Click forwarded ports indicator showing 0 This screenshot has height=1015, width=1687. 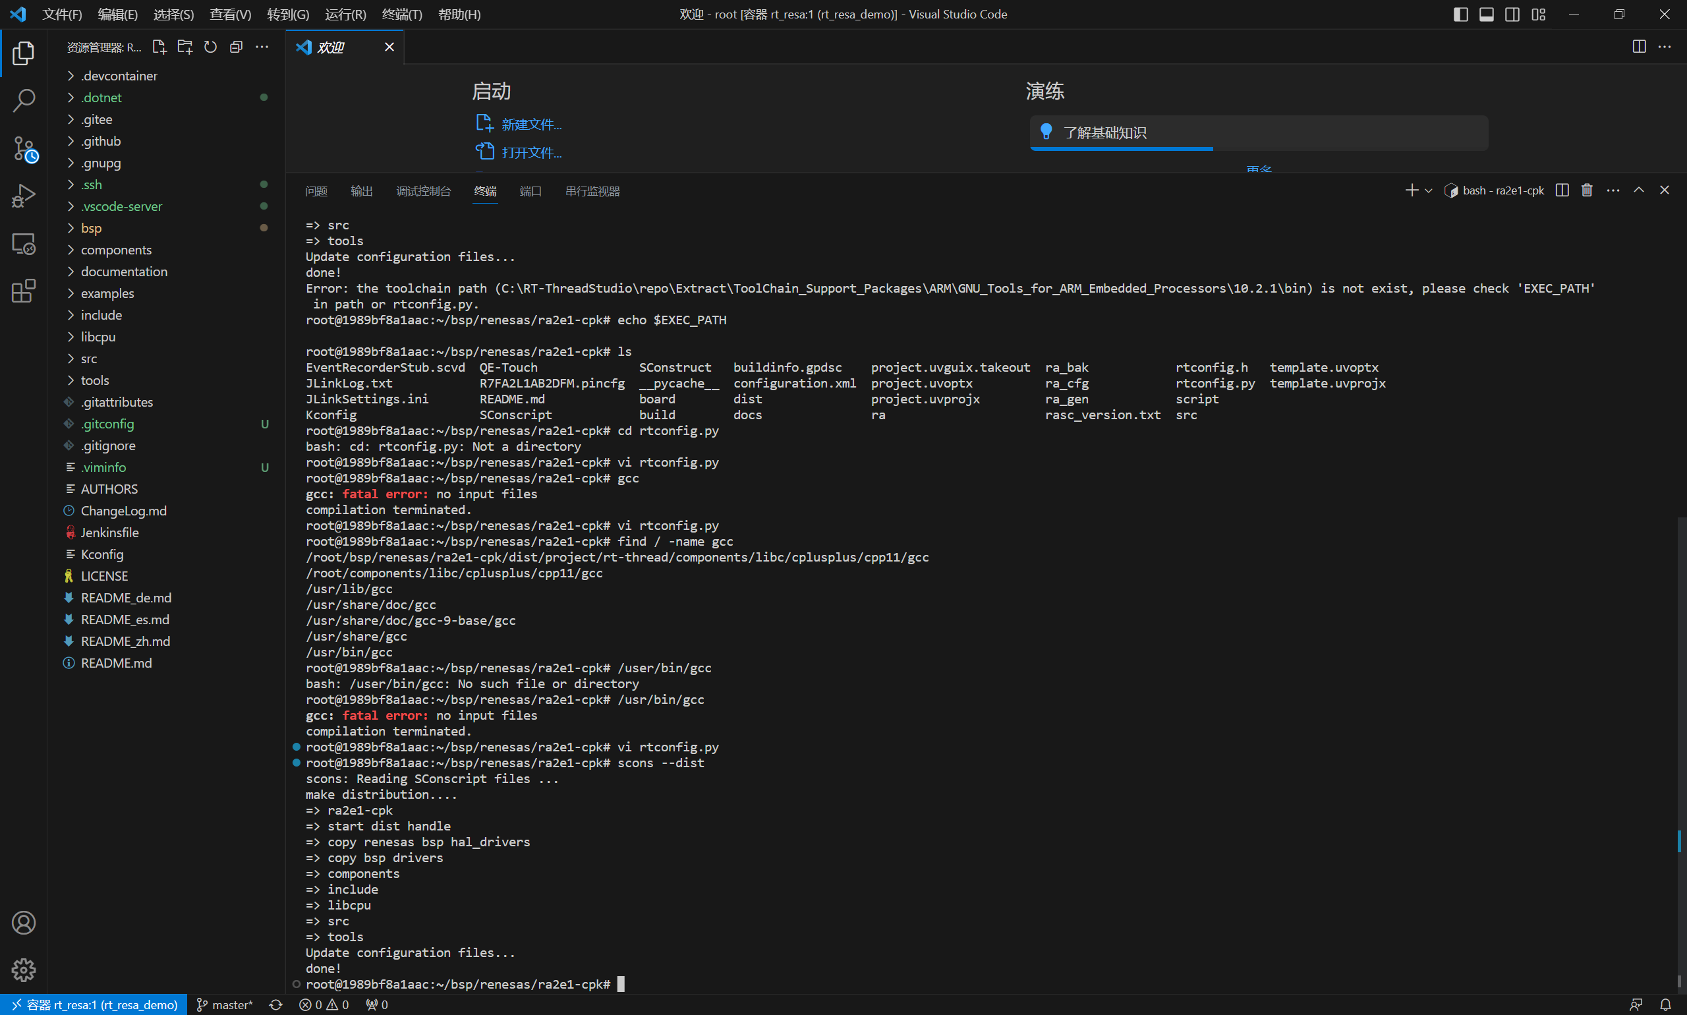tap(377, 1004)
